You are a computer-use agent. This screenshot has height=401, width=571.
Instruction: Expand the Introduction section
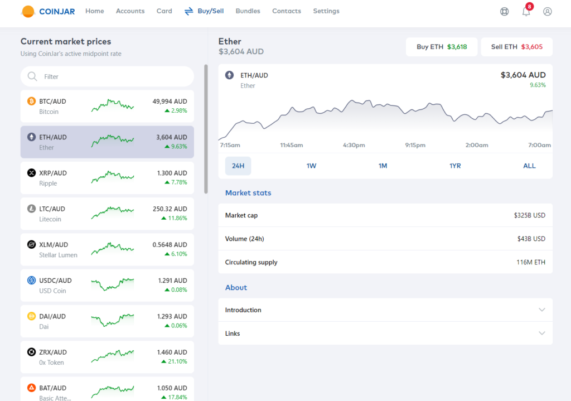pyautogui.click(x=385, y=310)
